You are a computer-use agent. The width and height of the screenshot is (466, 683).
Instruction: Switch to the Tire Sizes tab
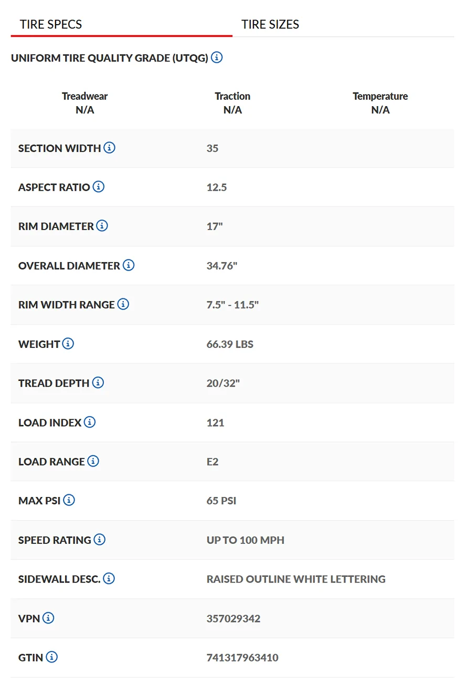pos(270,24)
